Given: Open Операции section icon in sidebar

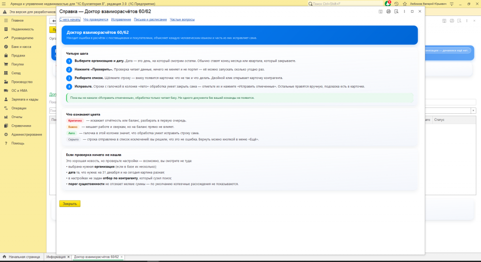Looking at the screenshot, I should 6,108.
